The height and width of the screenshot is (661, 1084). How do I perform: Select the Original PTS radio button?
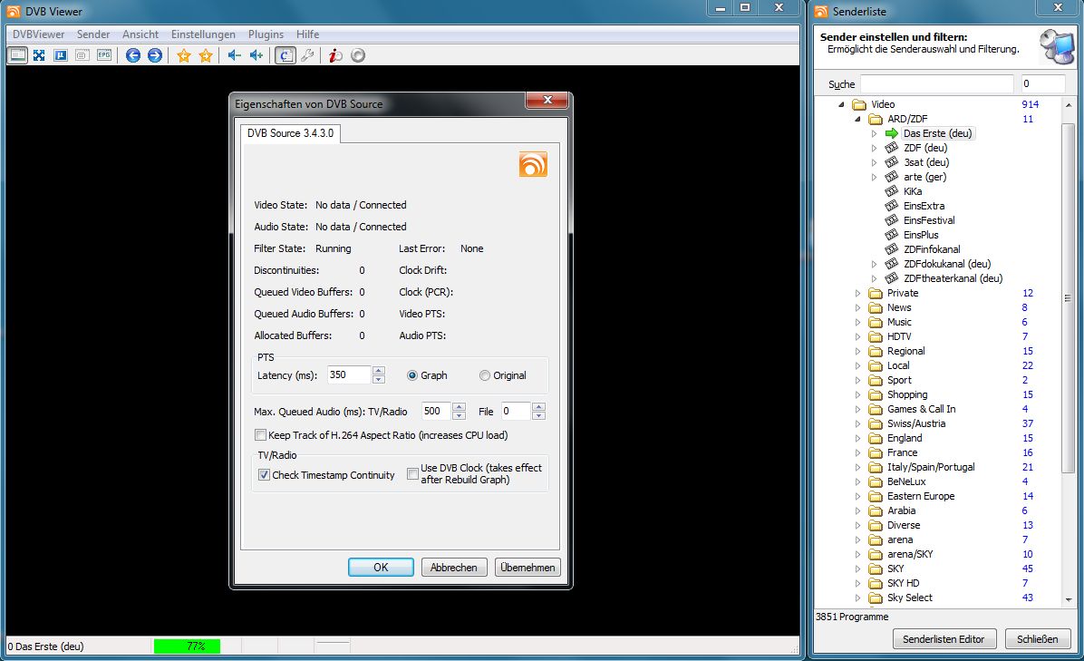coord(485,375)
